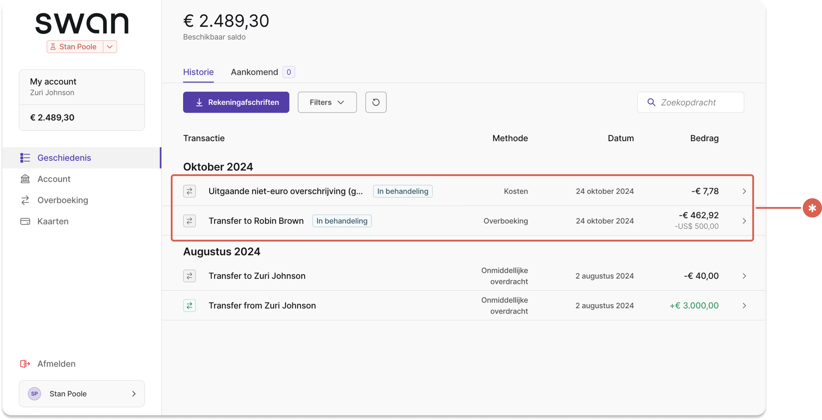The width and height of the screenshot is (822, 420).
Task: Select the Historie tab
Action: pos(198,72)
